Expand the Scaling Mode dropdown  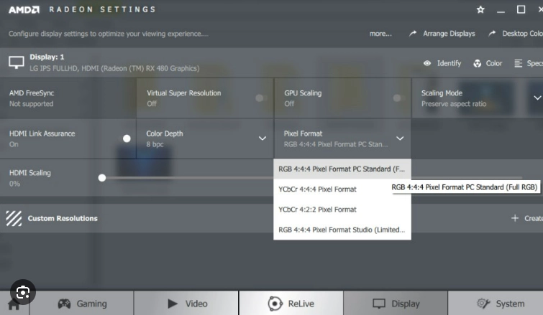coord(537,98)
